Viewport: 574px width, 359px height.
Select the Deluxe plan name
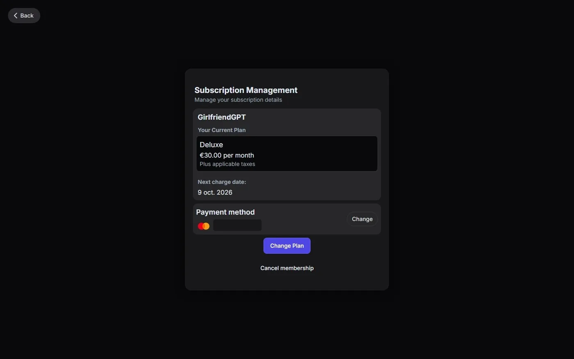(211, 145)
